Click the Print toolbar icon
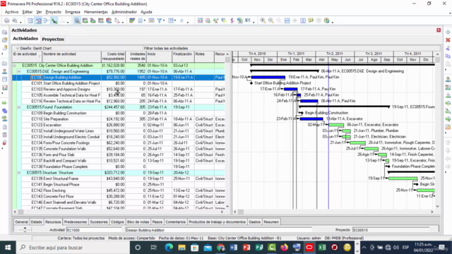The image size is (452, 254). click(x=7, y=20)
